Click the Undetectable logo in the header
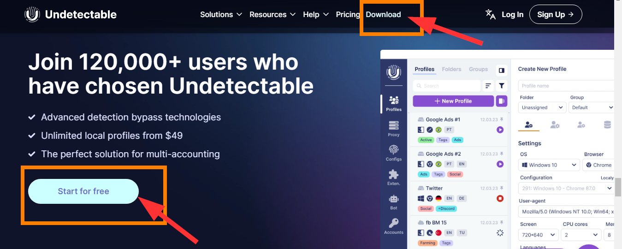This screenshot has height=249, width=622. [x=71, y=14]
